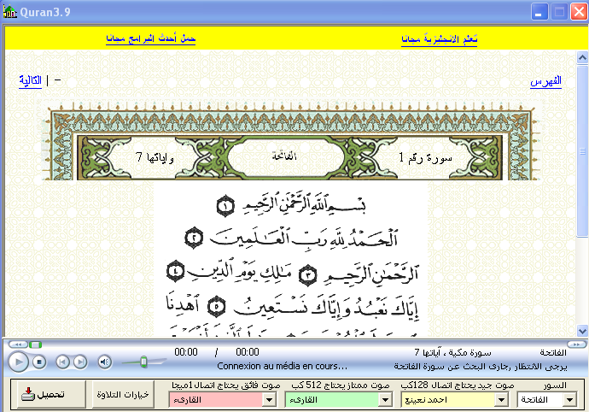This screenshot has width=589, height=412.
Task: Open the تعلم الانجليزية مجانا link
Action: coord(439,38)
